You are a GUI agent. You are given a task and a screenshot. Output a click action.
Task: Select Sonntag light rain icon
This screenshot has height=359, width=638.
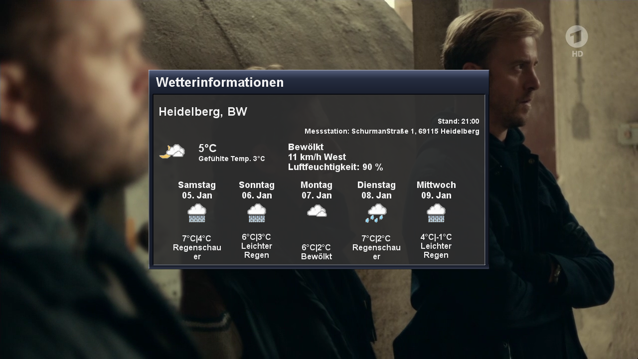tap(257, 213)
